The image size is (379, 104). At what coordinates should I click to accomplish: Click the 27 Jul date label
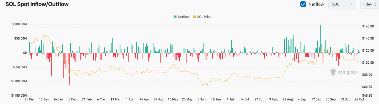pyautogui.click(x=259, y=99)
